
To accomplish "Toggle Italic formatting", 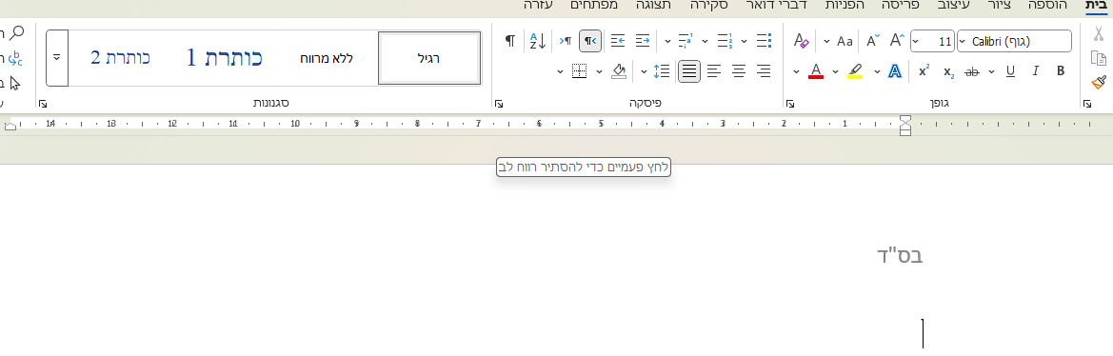I will (1035, 71).
